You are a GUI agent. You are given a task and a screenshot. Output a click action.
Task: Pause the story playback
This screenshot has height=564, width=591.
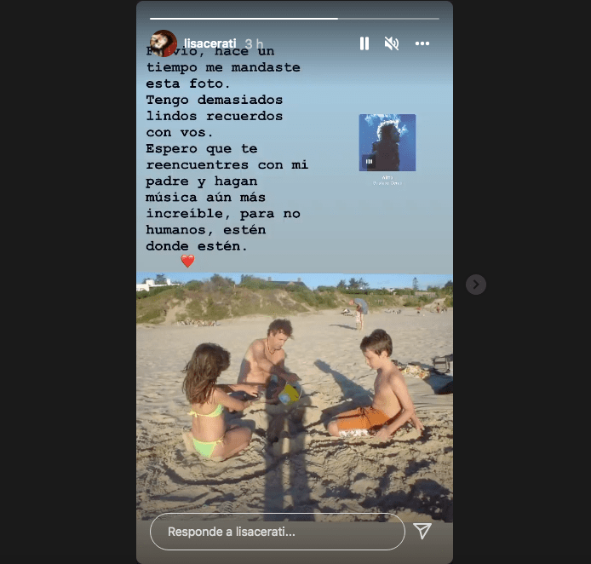(364, 43)
